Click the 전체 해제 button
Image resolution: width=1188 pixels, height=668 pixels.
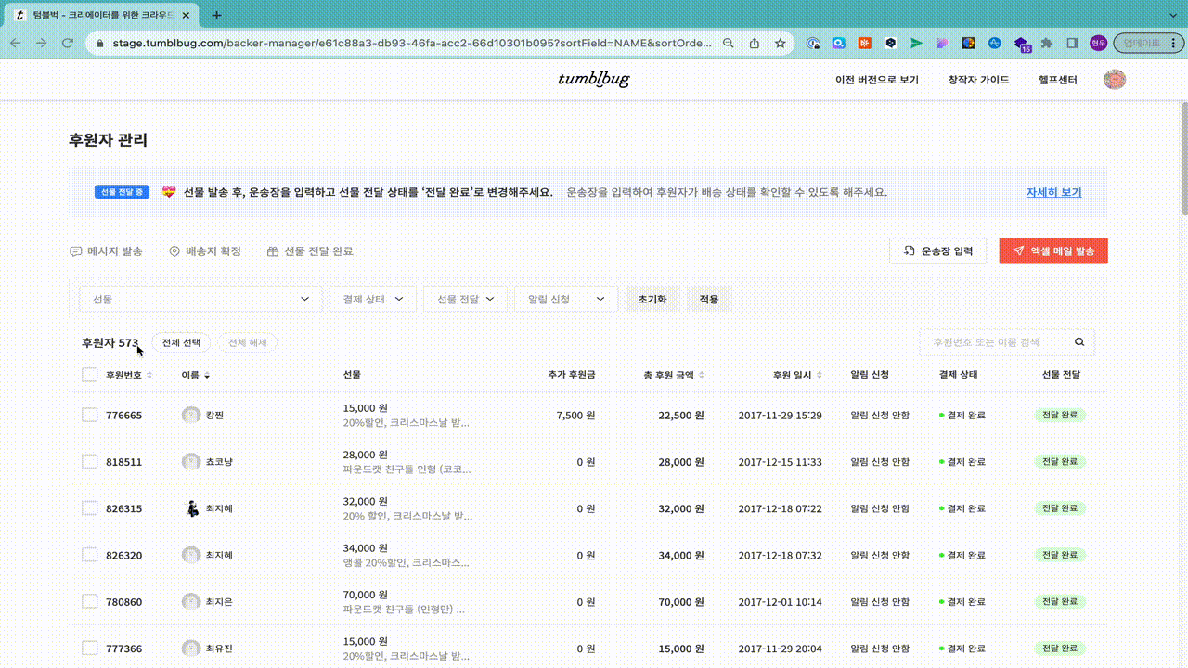pyautogui.click(x=247, y=342)
